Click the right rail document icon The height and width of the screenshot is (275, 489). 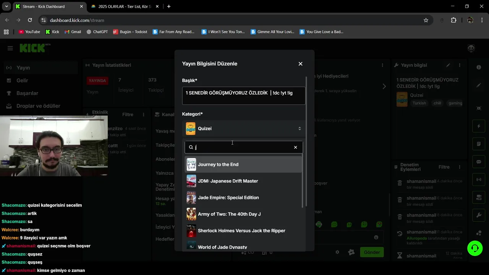point(479,144)
